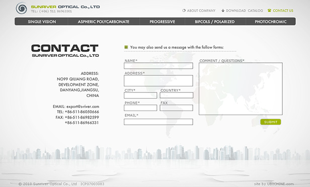Viewport: 310px width, 187px height.
Task: Open the Photochromic menu item
Action: [270, 22]
